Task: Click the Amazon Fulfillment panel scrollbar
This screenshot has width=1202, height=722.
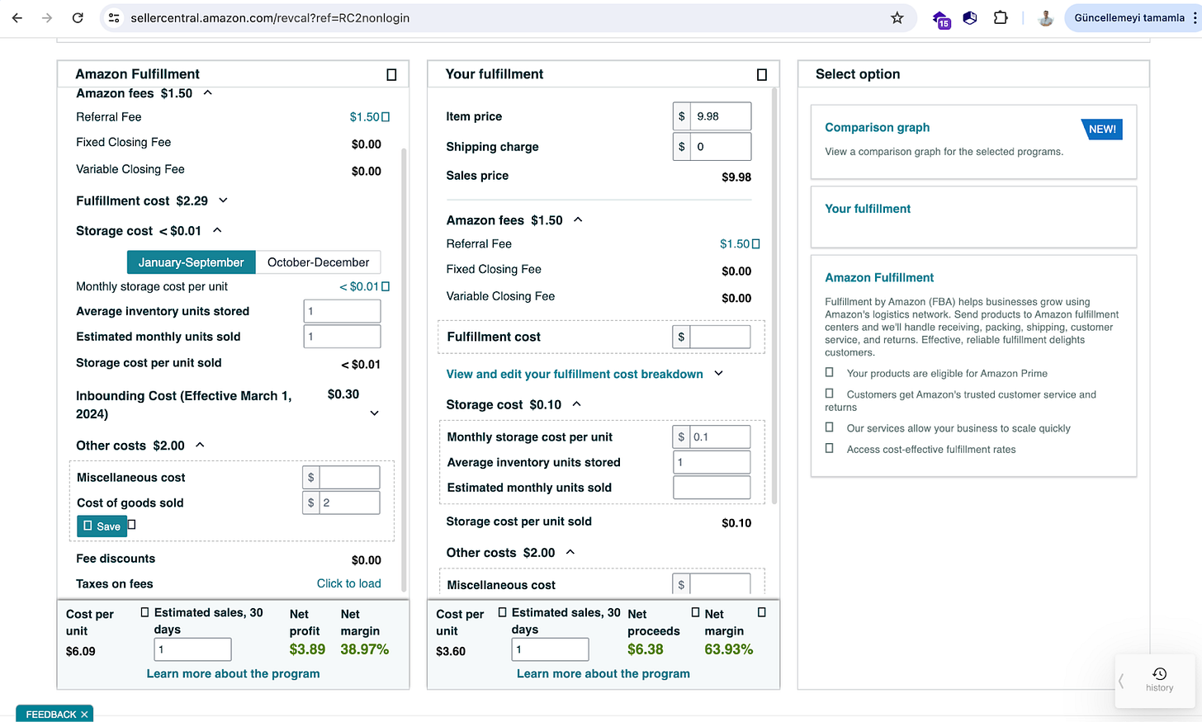Action: (404, 369)
